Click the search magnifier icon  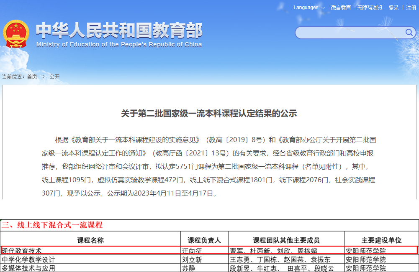click(409, 32)
